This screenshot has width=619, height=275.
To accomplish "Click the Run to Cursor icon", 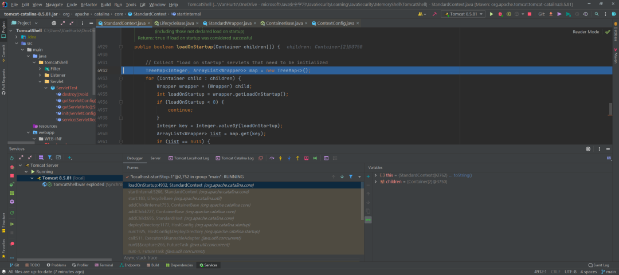I will point(315,158).
